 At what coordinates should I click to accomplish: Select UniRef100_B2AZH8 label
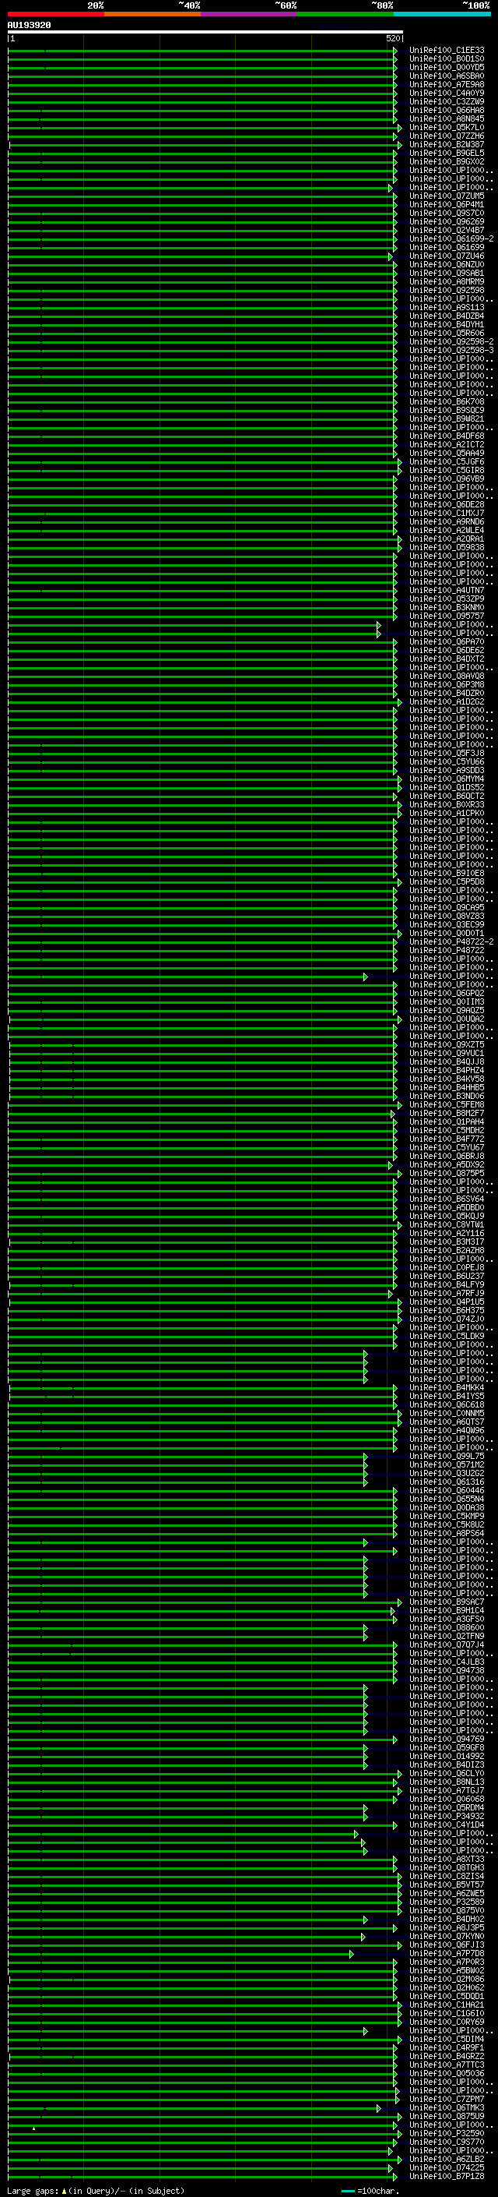coord(447,1250)
